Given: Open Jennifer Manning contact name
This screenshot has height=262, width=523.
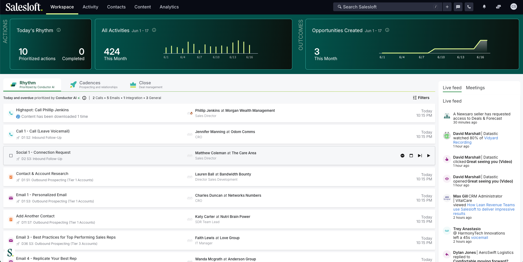Looking at the screenshot, I should [x=210, y=132].
